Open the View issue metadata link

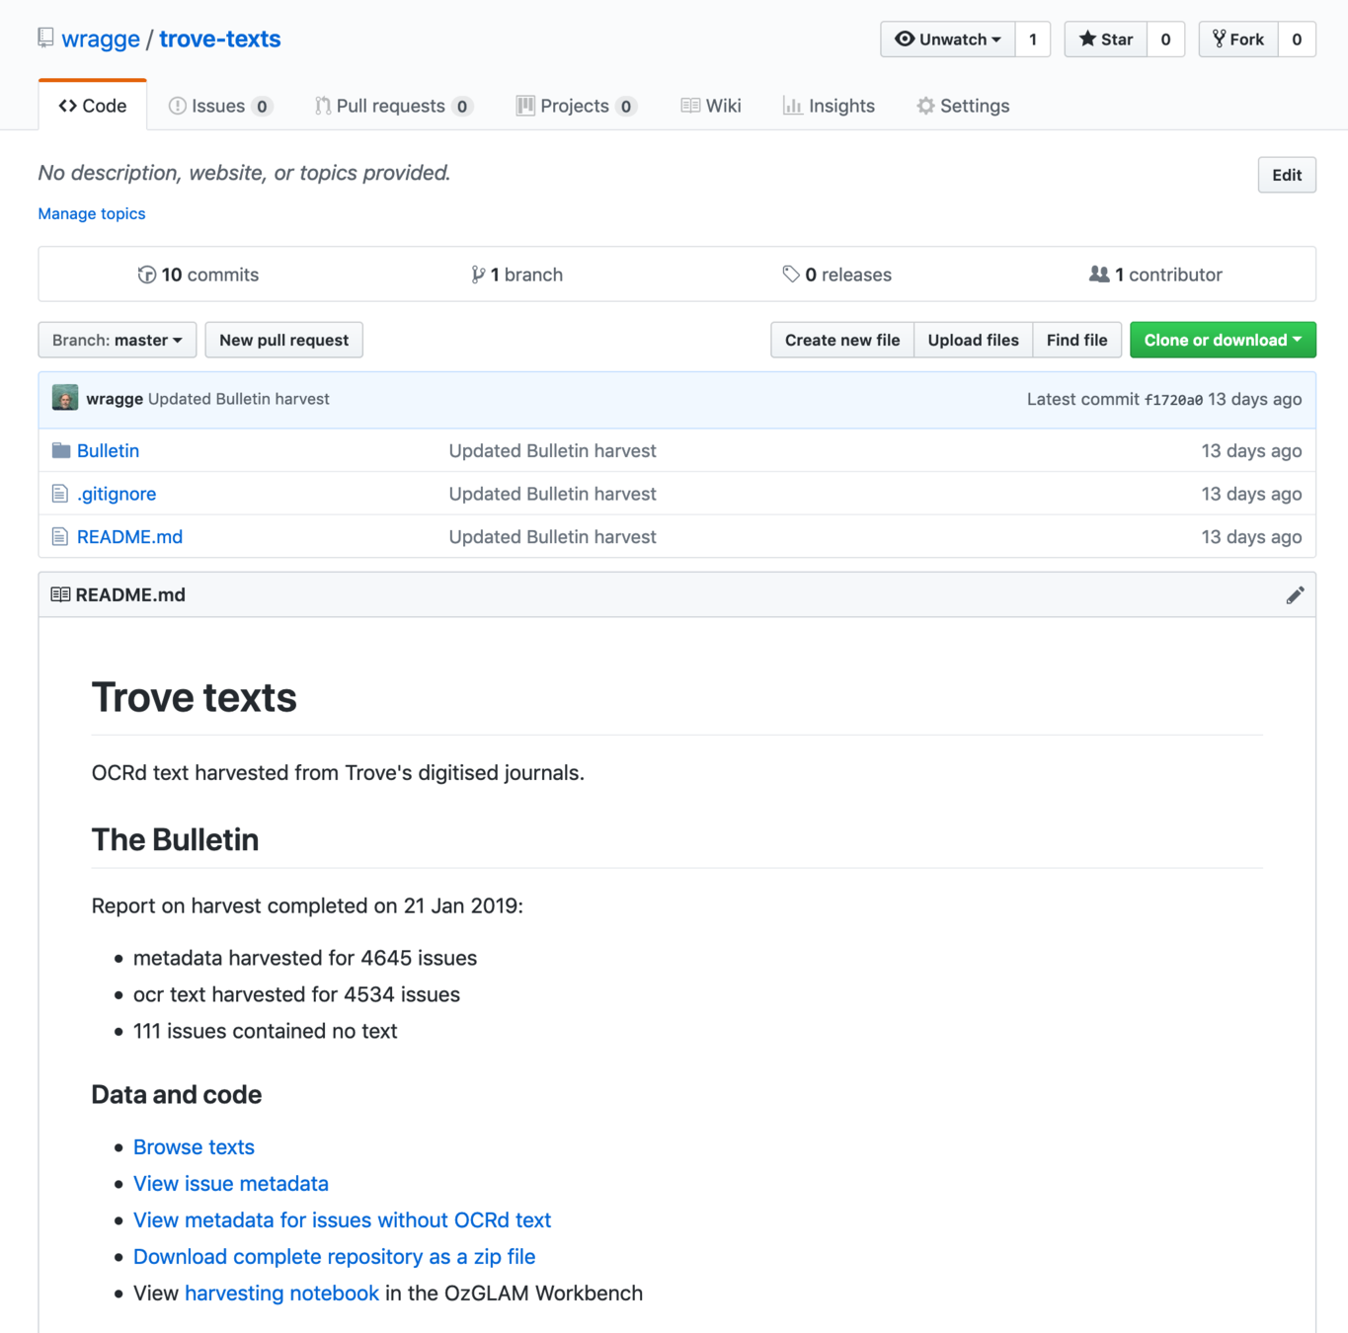[x=231, y=1183]
